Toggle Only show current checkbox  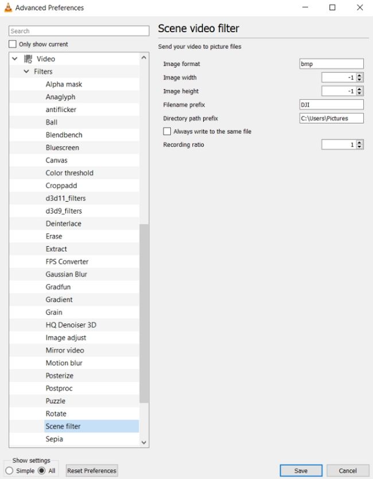point(13,44)
